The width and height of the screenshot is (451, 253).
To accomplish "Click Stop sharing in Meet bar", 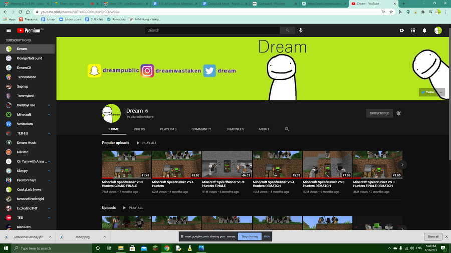I will coord(250,236).
